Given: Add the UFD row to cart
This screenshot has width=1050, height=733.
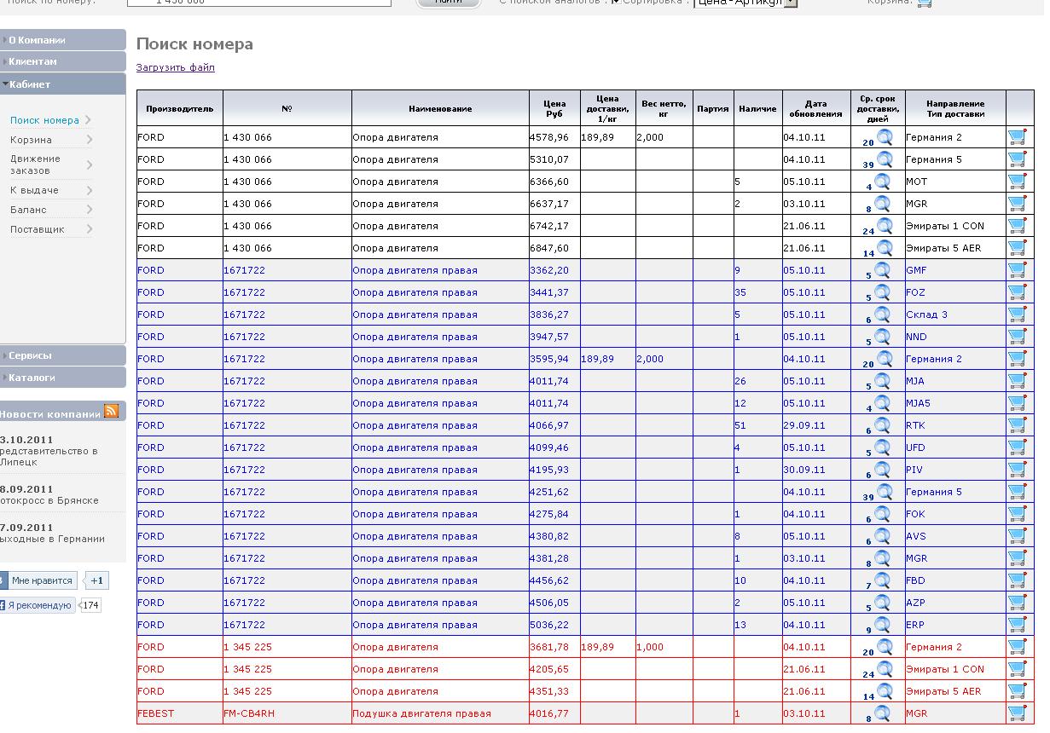Looking at the screenshot, I should (1017, 447).
